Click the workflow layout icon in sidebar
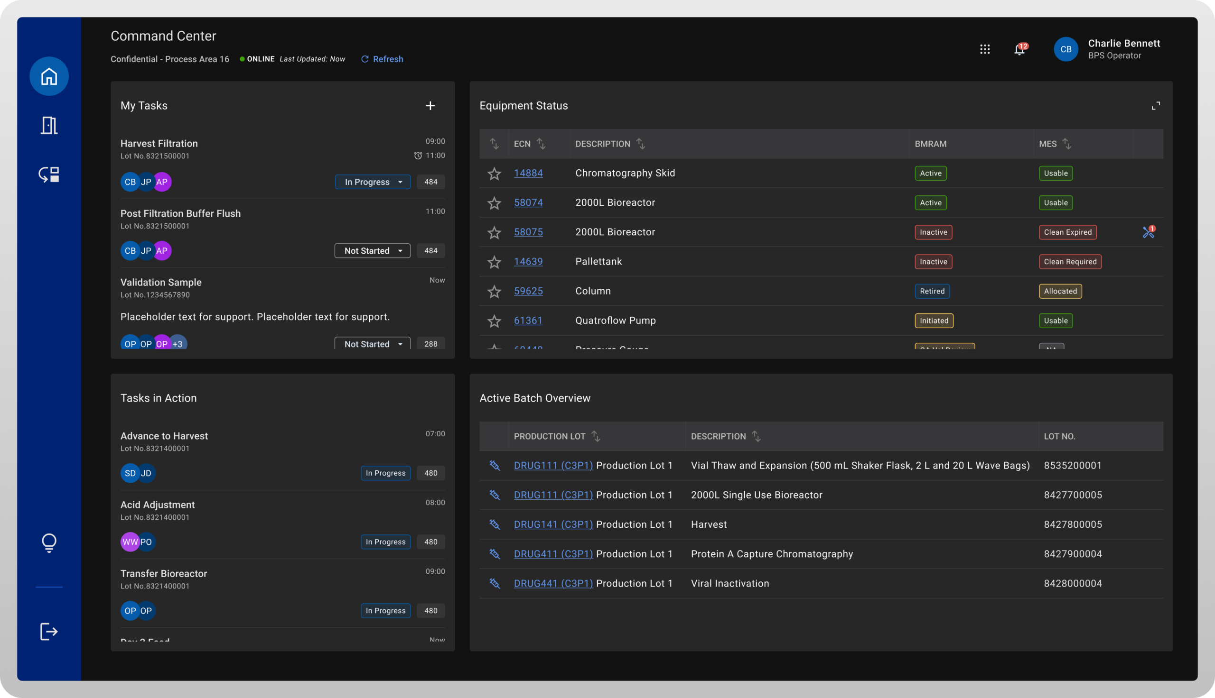Image resolution: width=1215 pixels, height=698 pixels. 49,174
